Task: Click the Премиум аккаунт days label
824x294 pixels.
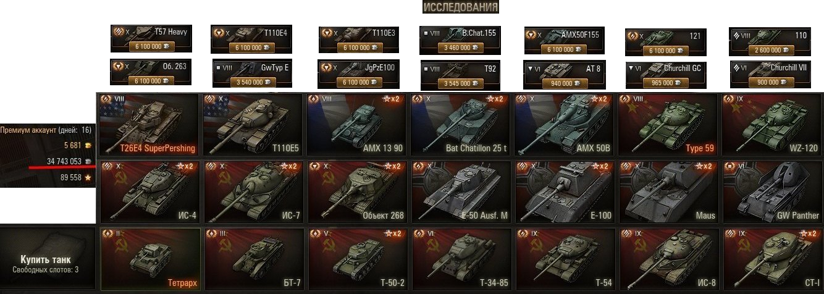Action: coord(46,130)
